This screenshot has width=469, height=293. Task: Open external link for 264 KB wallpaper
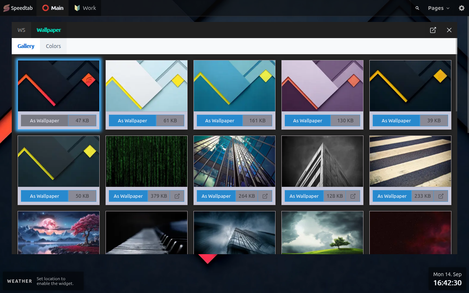[x=265, y=196]
